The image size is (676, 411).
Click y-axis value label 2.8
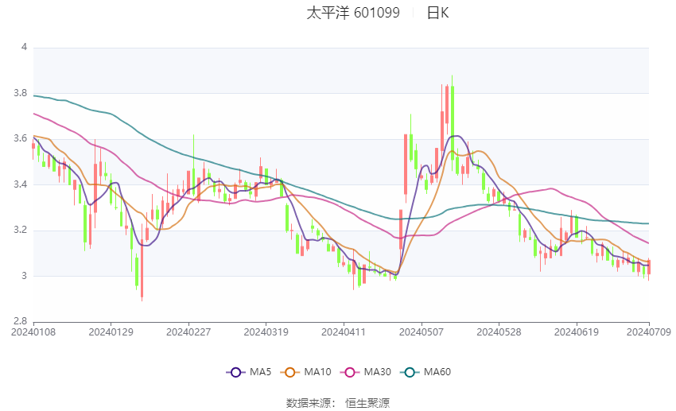coord(20,321)
